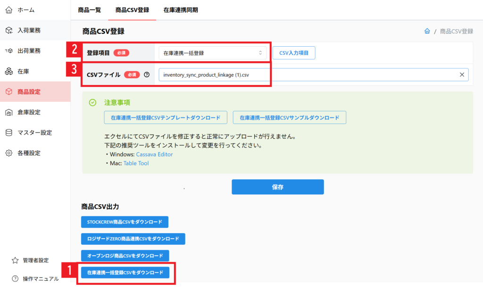Image resolution: width=483 pixels, height=292 pixels.
Task: Click breadcrumb home icon at top right
Action: coord(427,31)
